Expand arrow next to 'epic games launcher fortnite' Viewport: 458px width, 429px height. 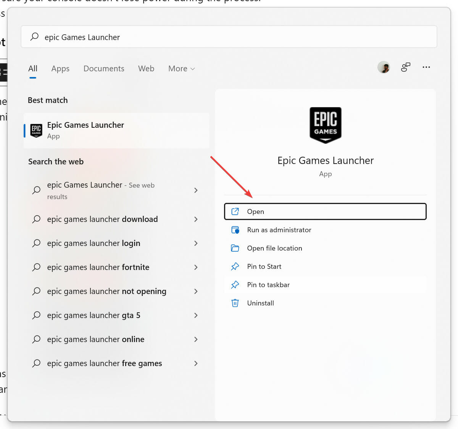[x=196, y=267]
